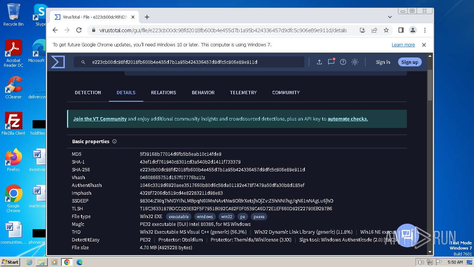Switch to the COMMUNITY tab

(x=286, y=93)
